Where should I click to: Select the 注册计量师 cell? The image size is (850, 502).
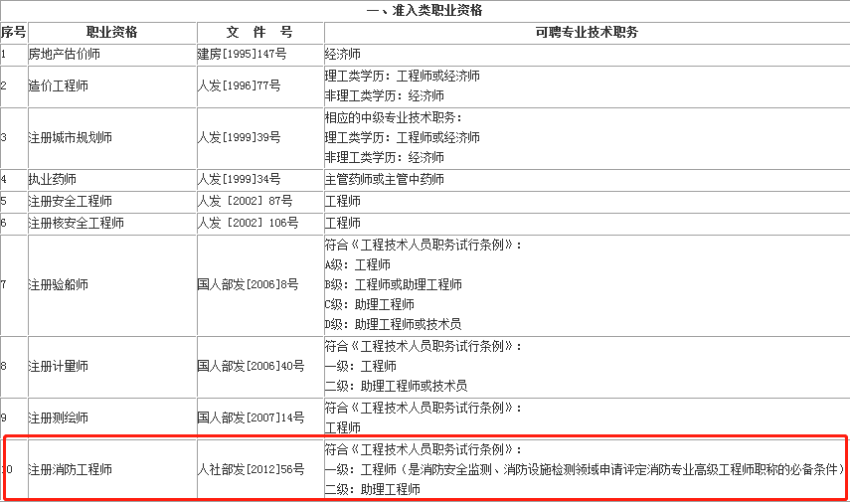point(59,366)
